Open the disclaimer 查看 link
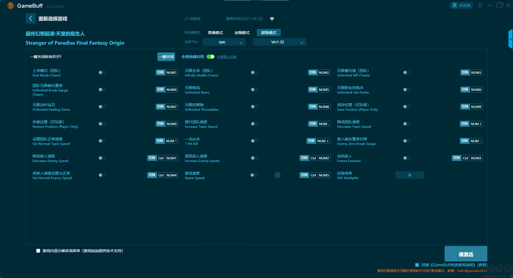 482,265
